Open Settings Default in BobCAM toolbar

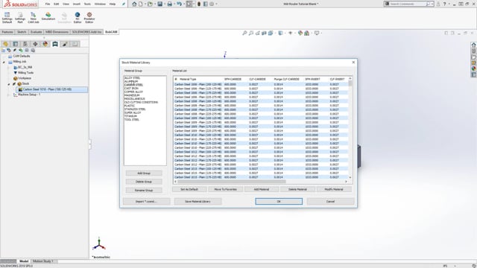coord(7,18)
